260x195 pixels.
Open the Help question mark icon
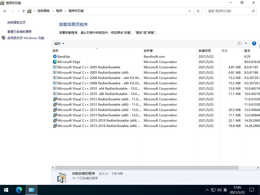click(x=254, y=43)
